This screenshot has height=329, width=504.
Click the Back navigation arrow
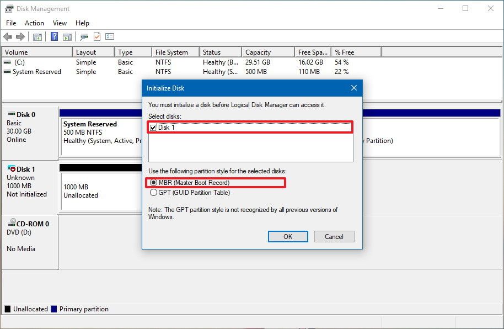click(x=8, y=36)
